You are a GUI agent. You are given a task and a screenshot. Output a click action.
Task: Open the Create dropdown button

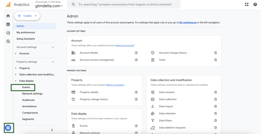click(27, 16)
